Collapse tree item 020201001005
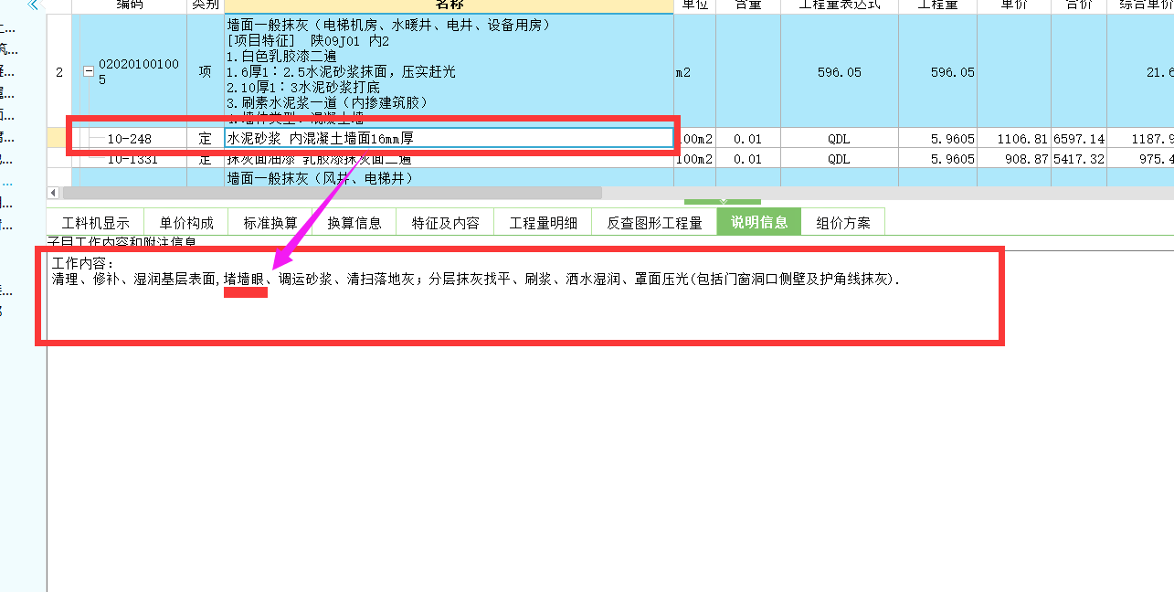1174x592 pixels. 89,72
